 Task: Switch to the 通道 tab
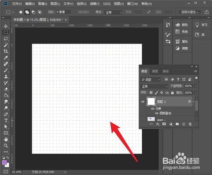click(155, 71)
